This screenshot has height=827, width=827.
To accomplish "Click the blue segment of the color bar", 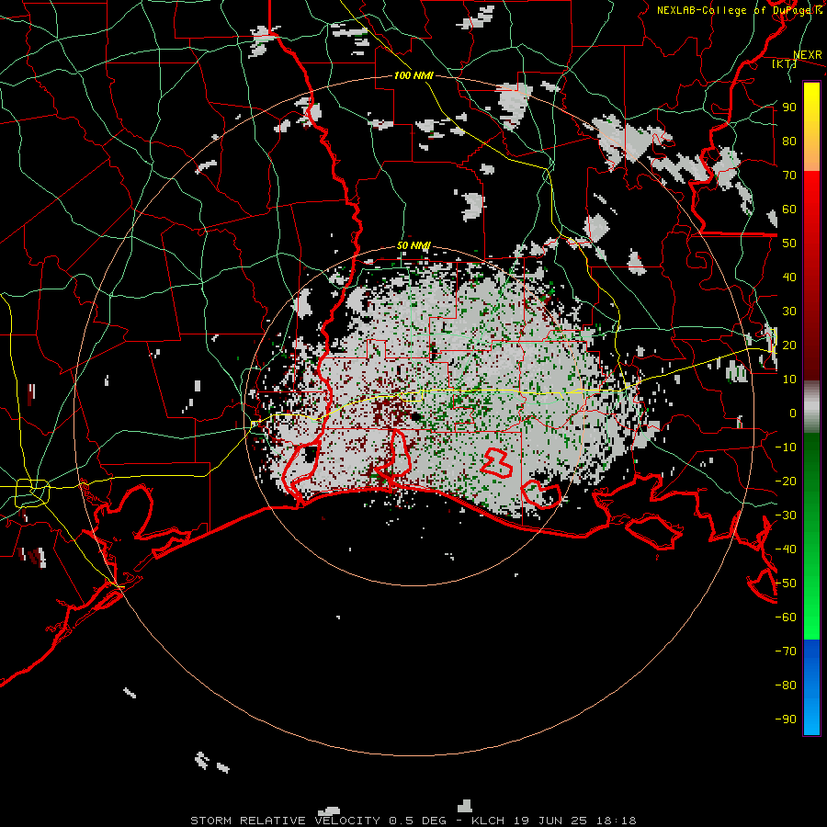I will 811,687.
